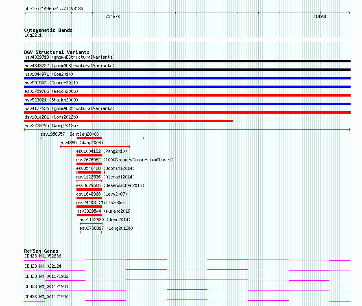
Task: Click chr10:71496574..71498139 coordinates text
Action: pyautogui.click(x=54, y=9)
